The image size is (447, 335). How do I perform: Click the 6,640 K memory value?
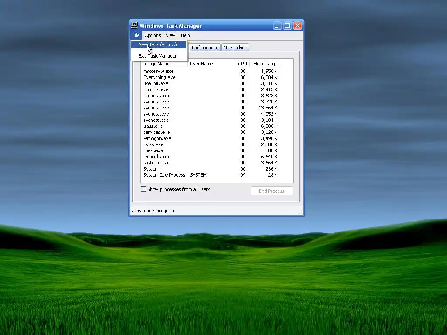coord(269,157)
